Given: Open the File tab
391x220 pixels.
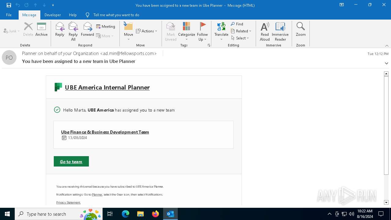Looking at the screenshot, I should pyautogui.click(x=9, y=15).
